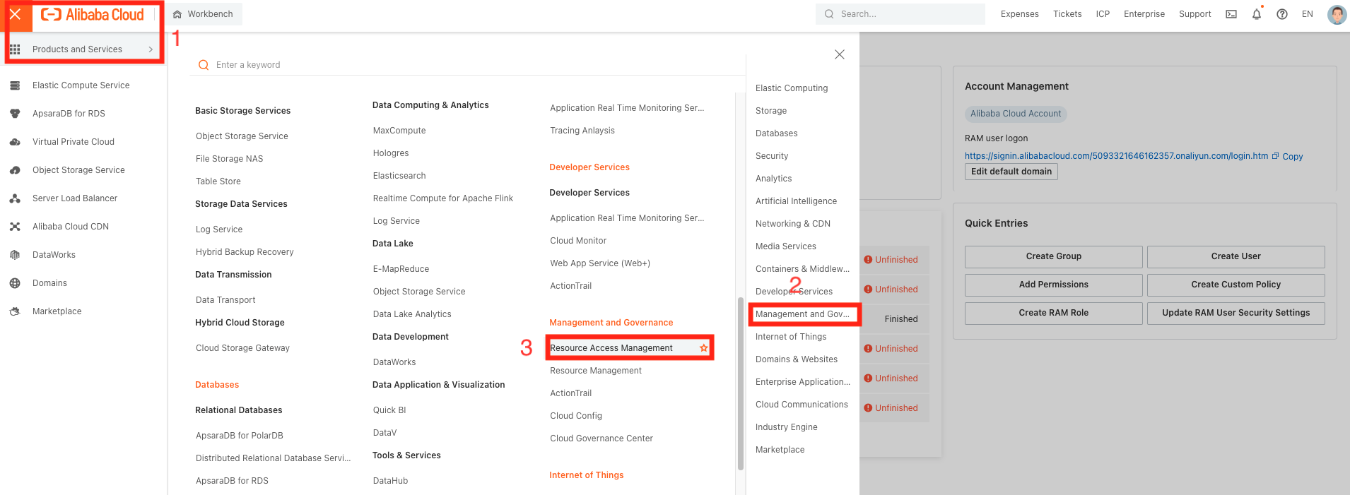This screenshot has height=495, width=1350.
Task: Click the Marketplace sidebar icon
Action: point(15,311)
